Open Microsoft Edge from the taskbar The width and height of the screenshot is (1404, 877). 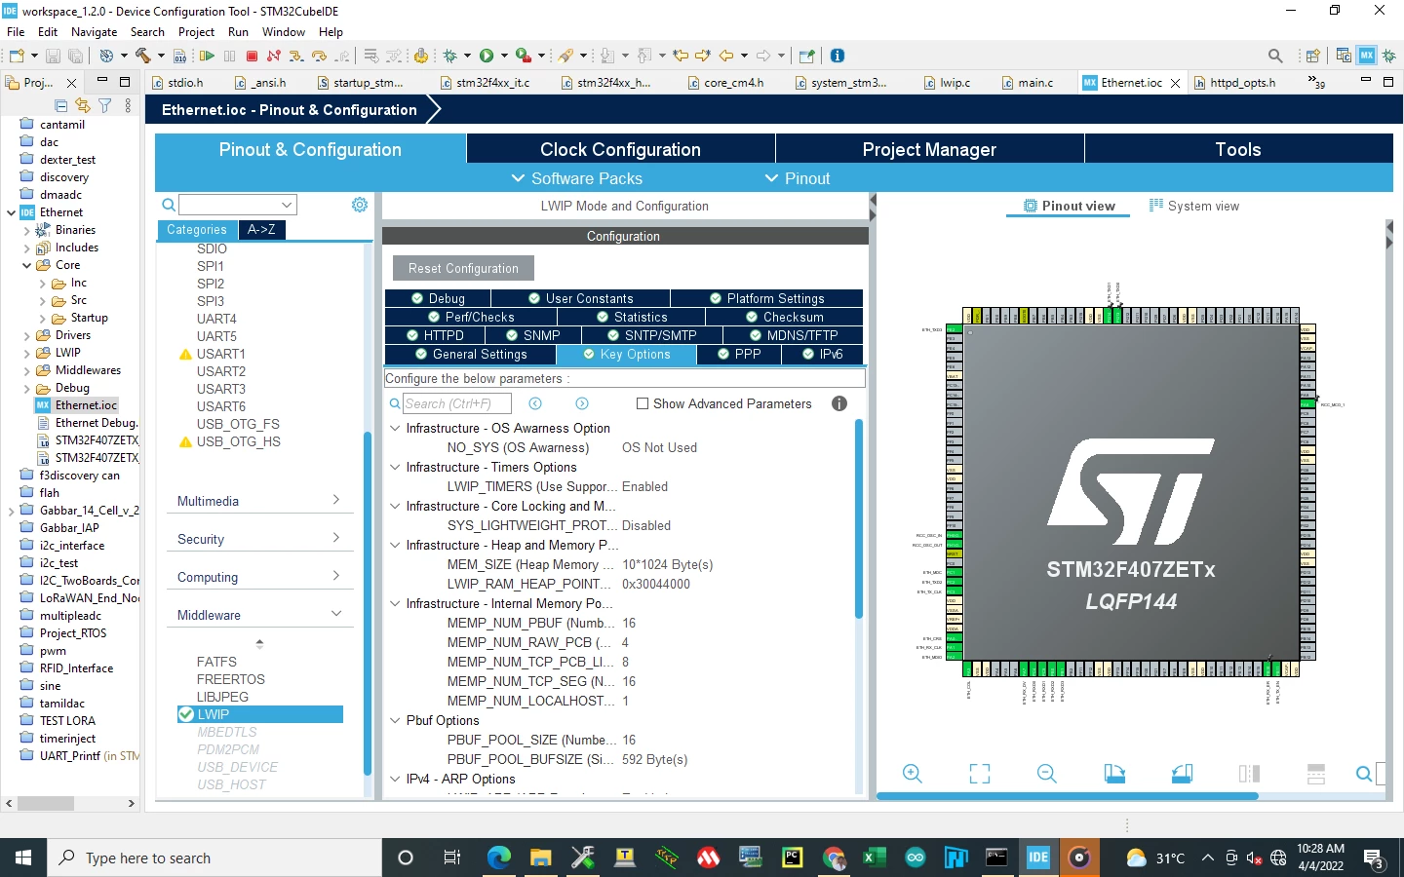pyautogui.click(x=499, y=858)
